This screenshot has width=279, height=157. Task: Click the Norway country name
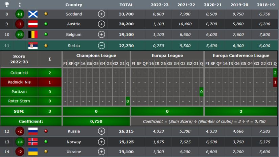(x=74, y=142)
